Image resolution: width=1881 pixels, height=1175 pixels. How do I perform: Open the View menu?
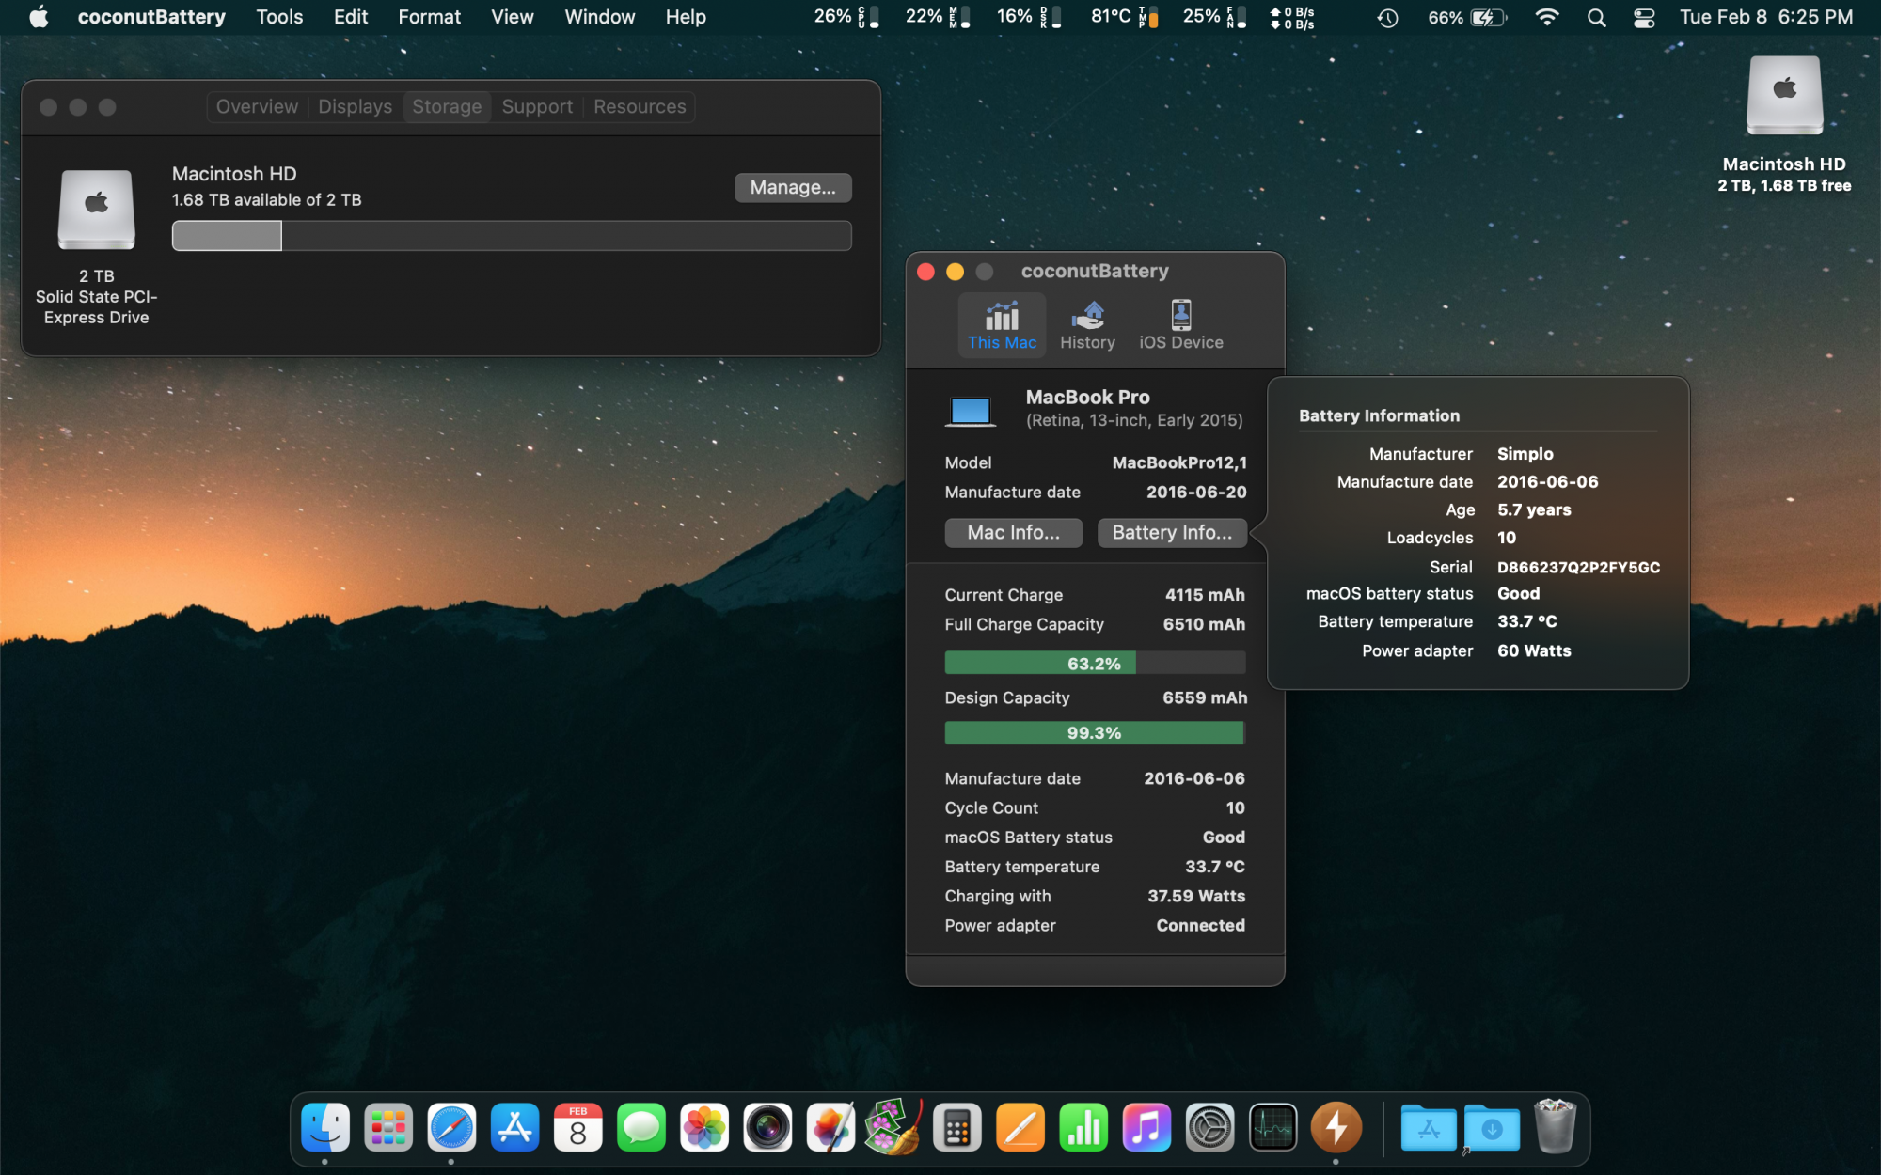512,17
